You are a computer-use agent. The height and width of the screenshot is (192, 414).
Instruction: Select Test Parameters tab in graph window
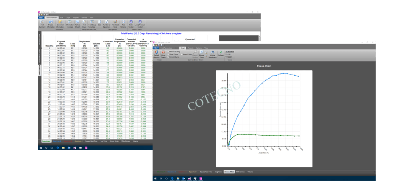pos(166,48)
